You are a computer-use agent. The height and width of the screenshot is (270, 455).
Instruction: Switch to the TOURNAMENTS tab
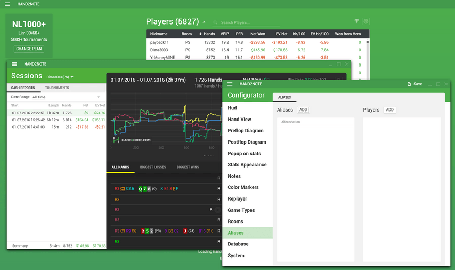pyautogui.click(x=57, y=88)
